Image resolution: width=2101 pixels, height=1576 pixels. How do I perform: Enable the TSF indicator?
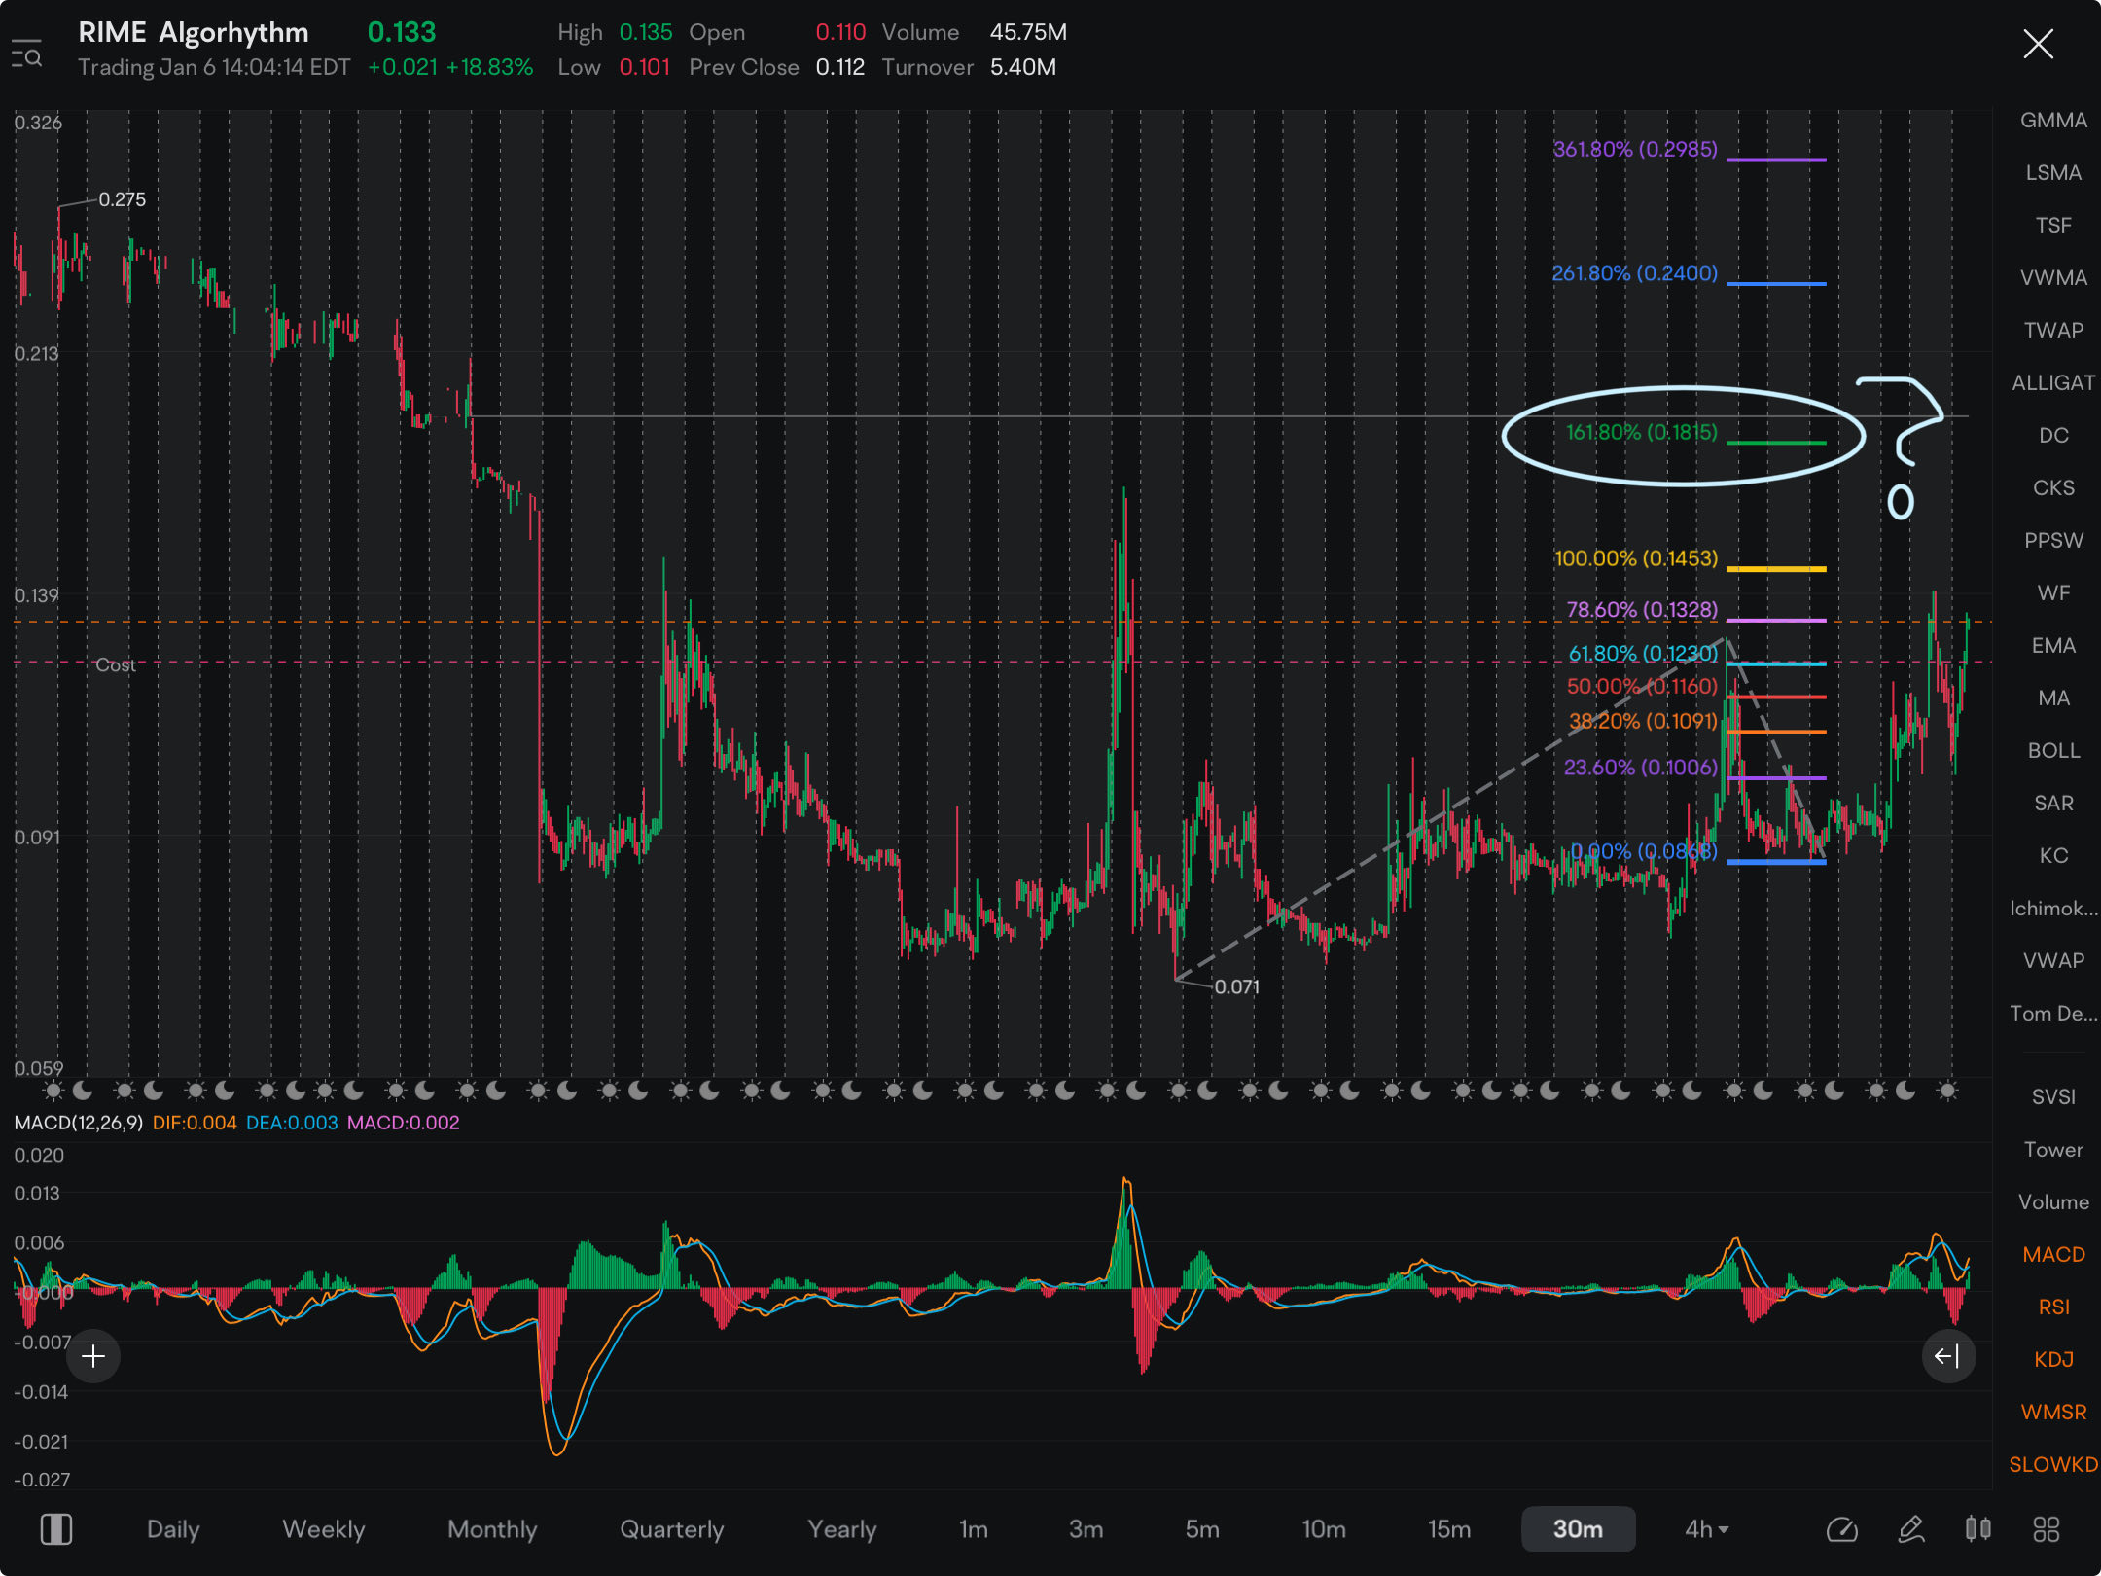(2053, 225)
